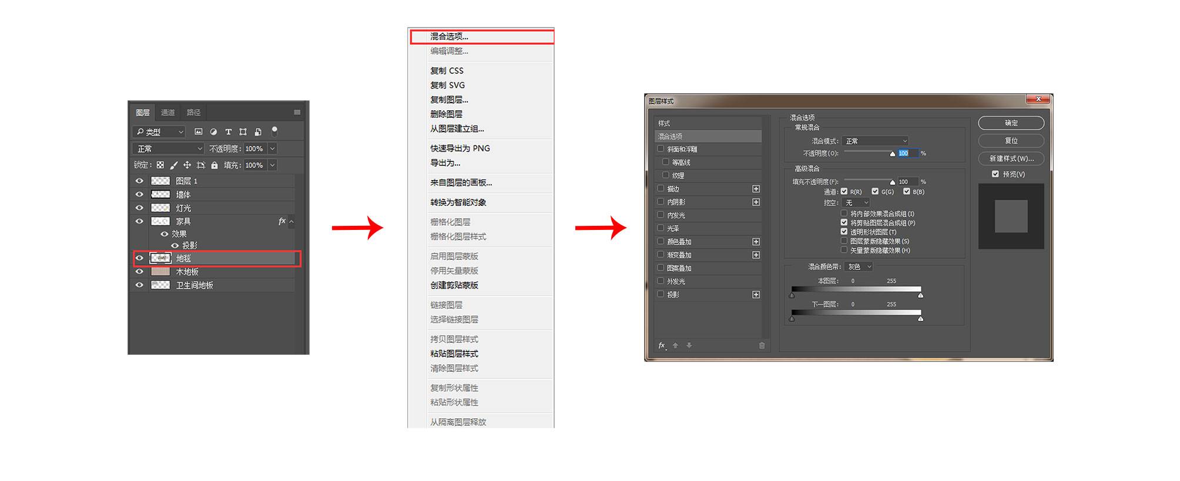Screen dimensions: 1180x481
Task: Enable the 描边 style checkbox
Action: pos(661,188)
